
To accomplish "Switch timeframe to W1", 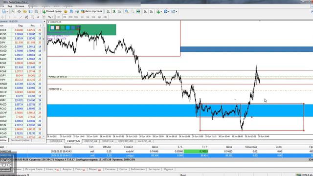I will (x=99, y=17).
